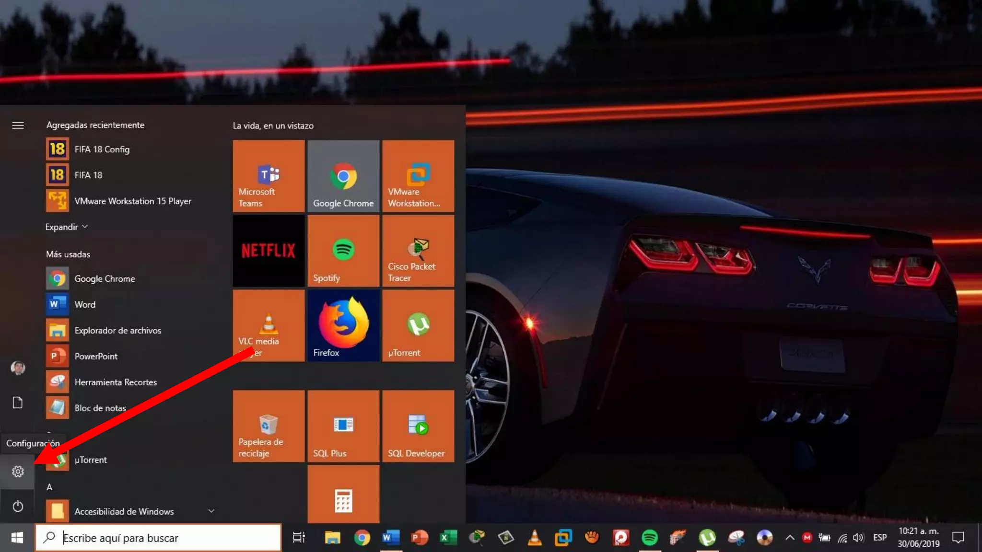Open the ESP language indicator

879,538
